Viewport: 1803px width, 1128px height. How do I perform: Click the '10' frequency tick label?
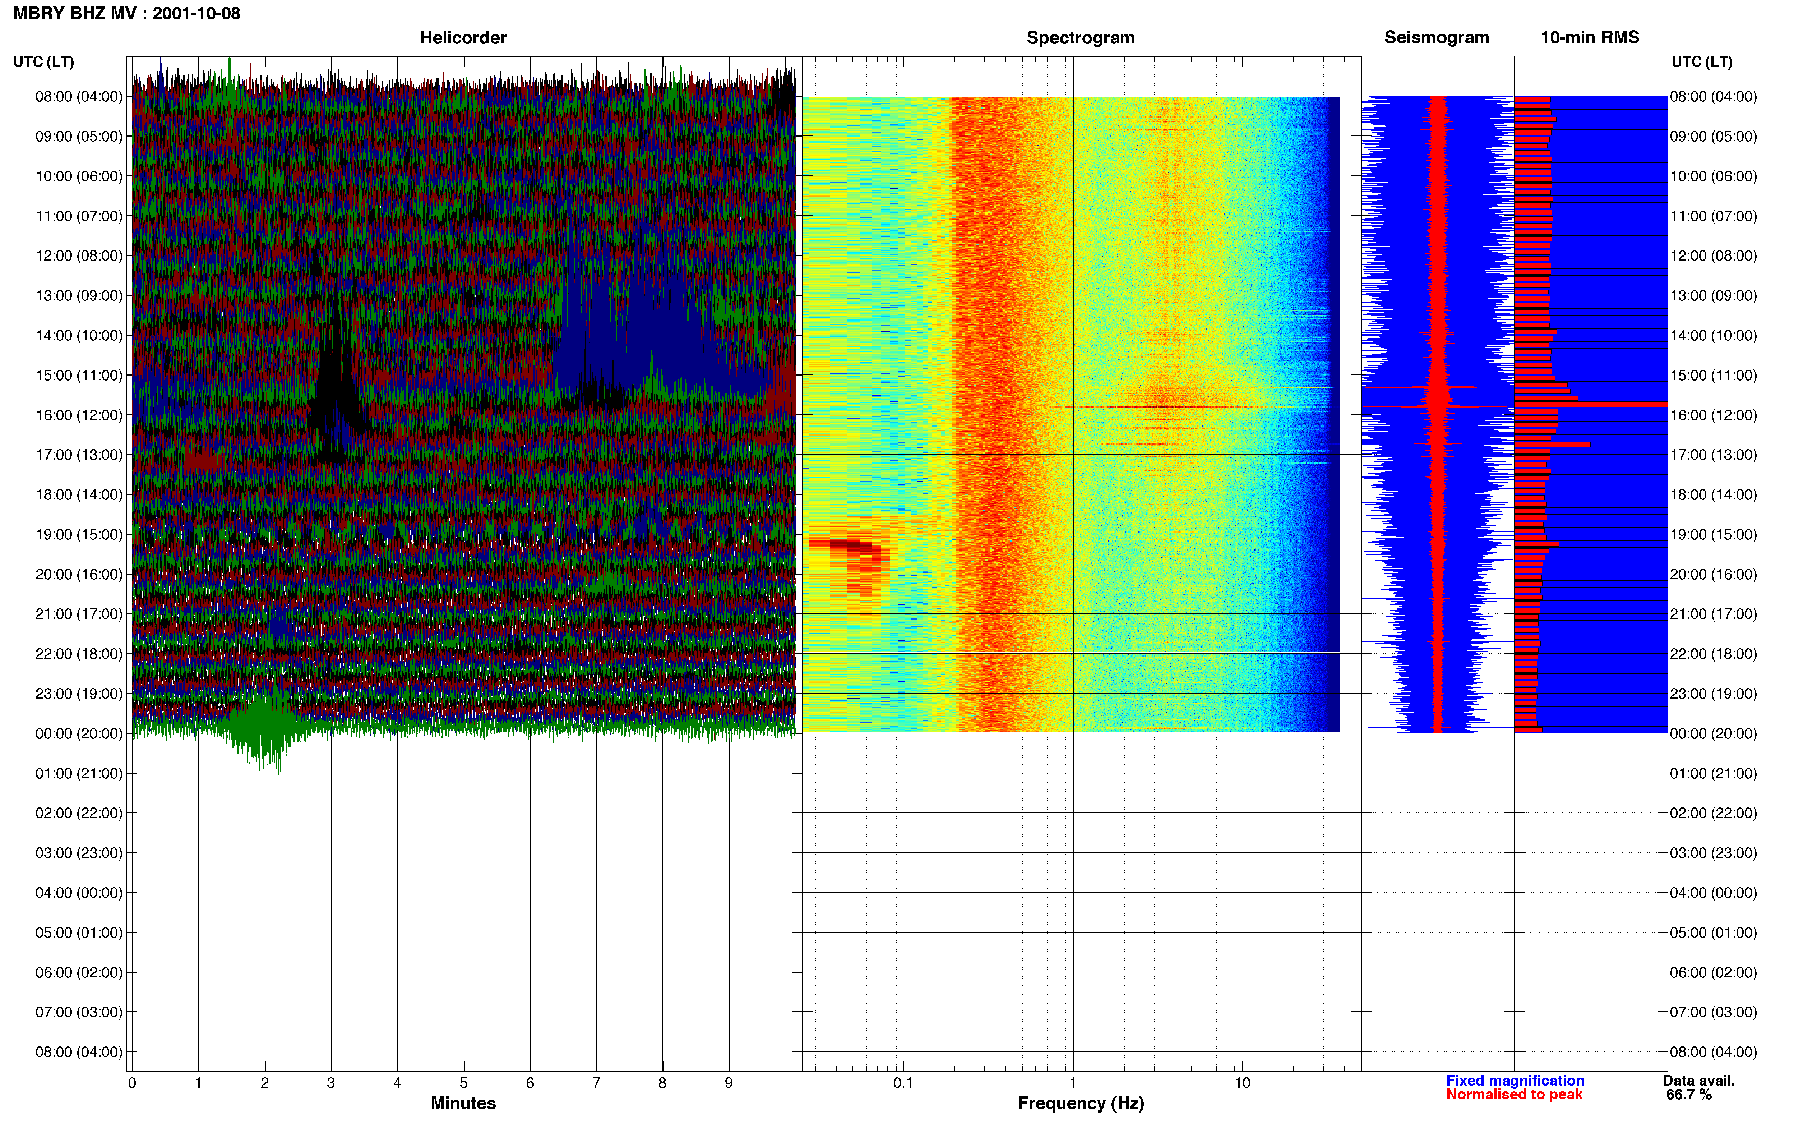point(1242,1082)
